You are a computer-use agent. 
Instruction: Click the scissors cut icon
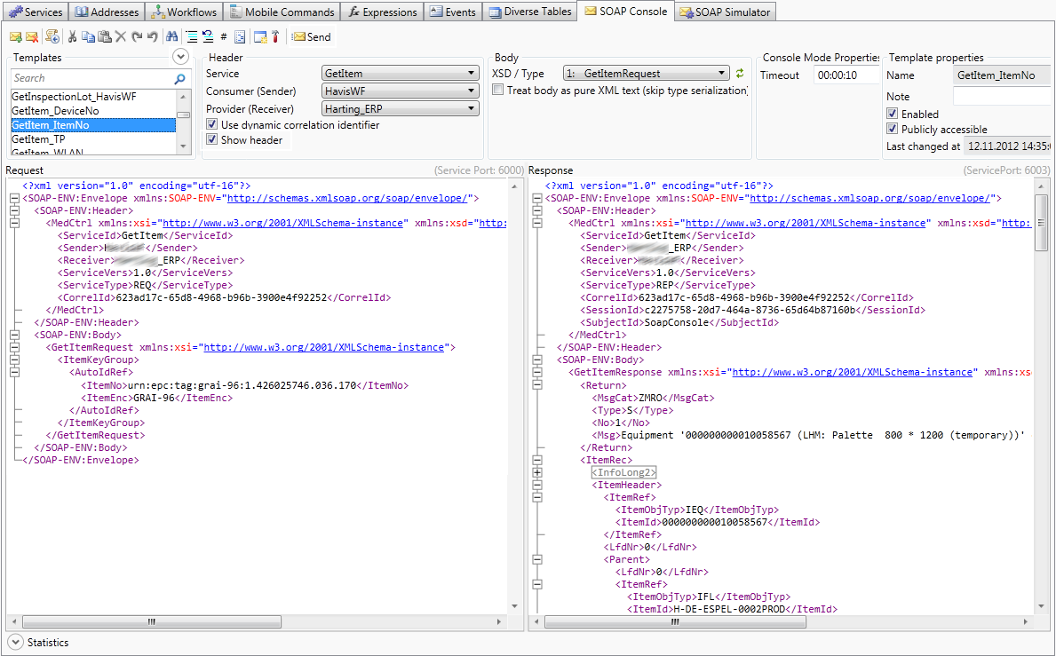(x=73, y=37)
